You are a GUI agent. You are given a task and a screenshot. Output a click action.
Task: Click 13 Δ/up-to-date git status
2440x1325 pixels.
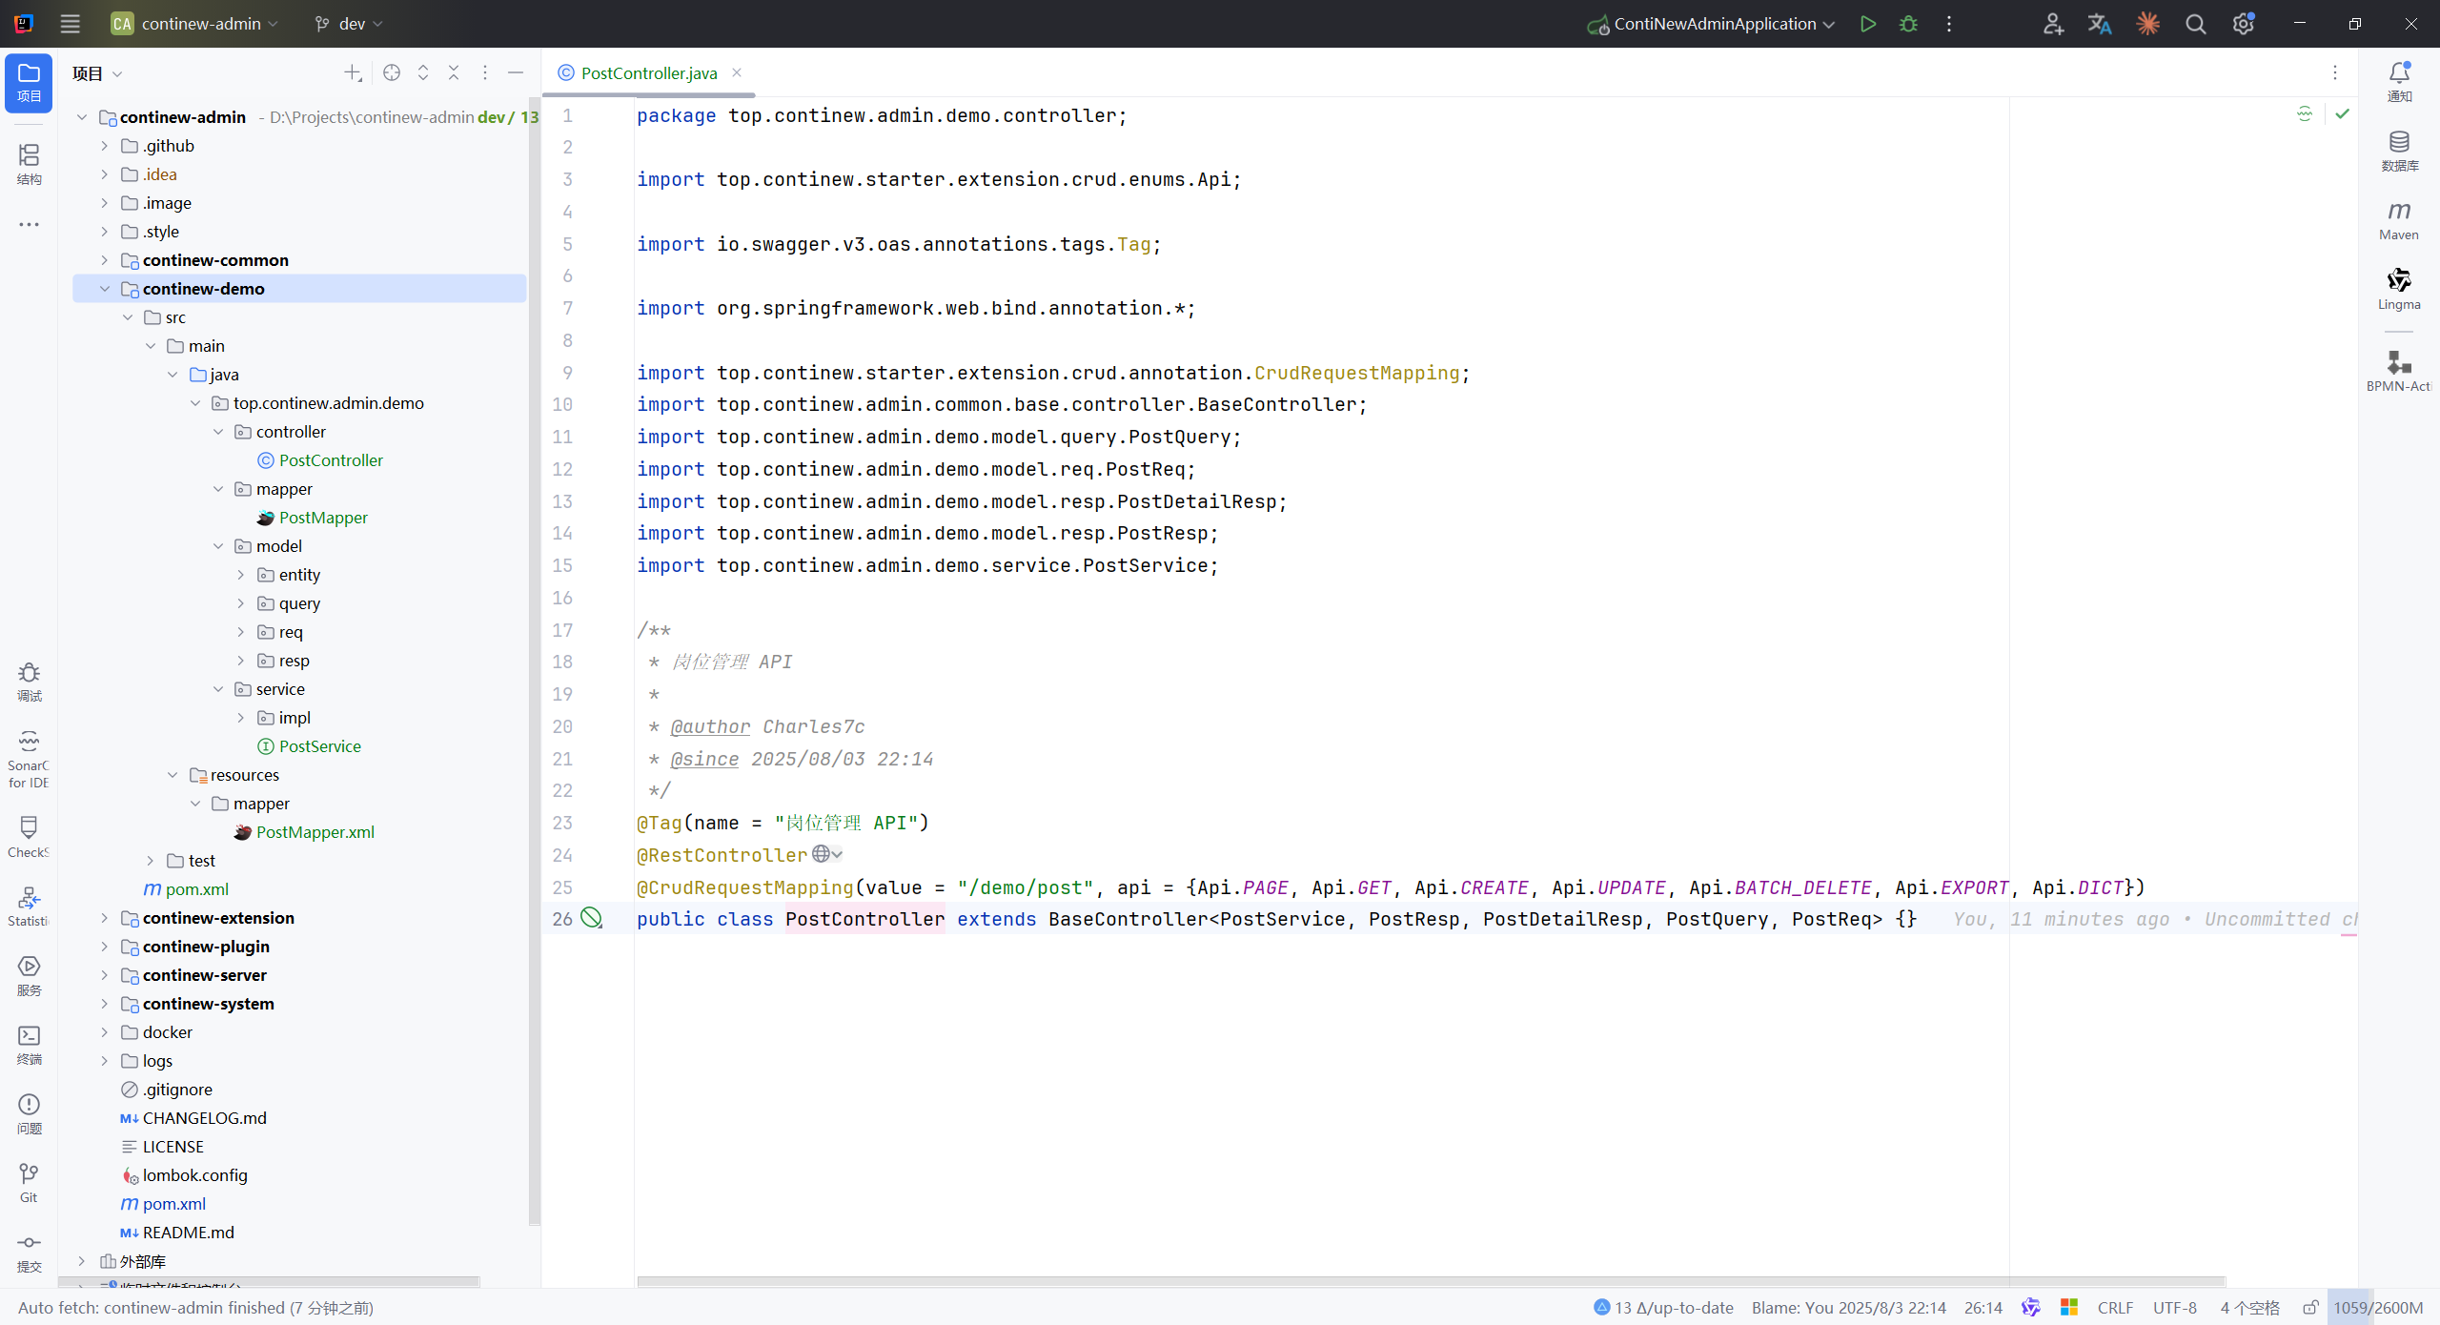coord(1664,1308)
